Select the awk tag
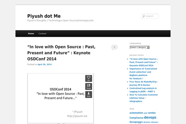The image size is (186, 124). (x=145, y=113)
